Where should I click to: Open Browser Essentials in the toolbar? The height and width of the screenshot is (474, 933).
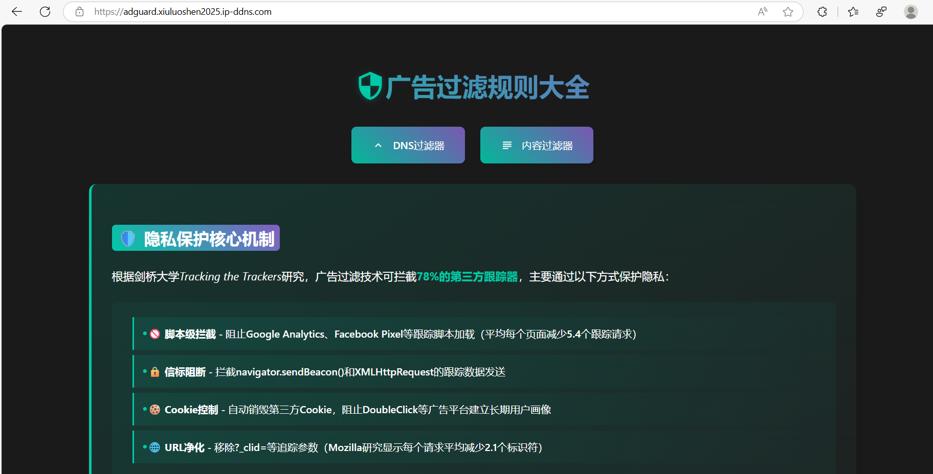881,11
